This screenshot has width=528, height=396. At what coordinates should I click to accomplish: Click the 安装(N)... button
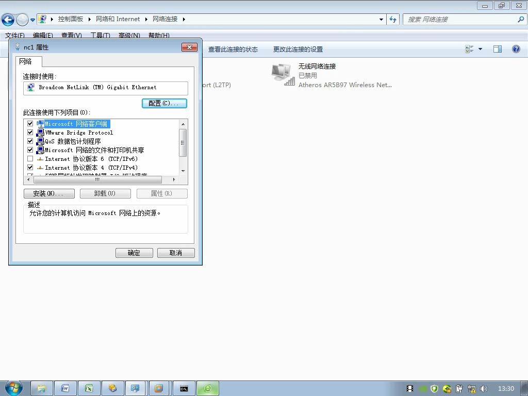click(x=49, y=194)
